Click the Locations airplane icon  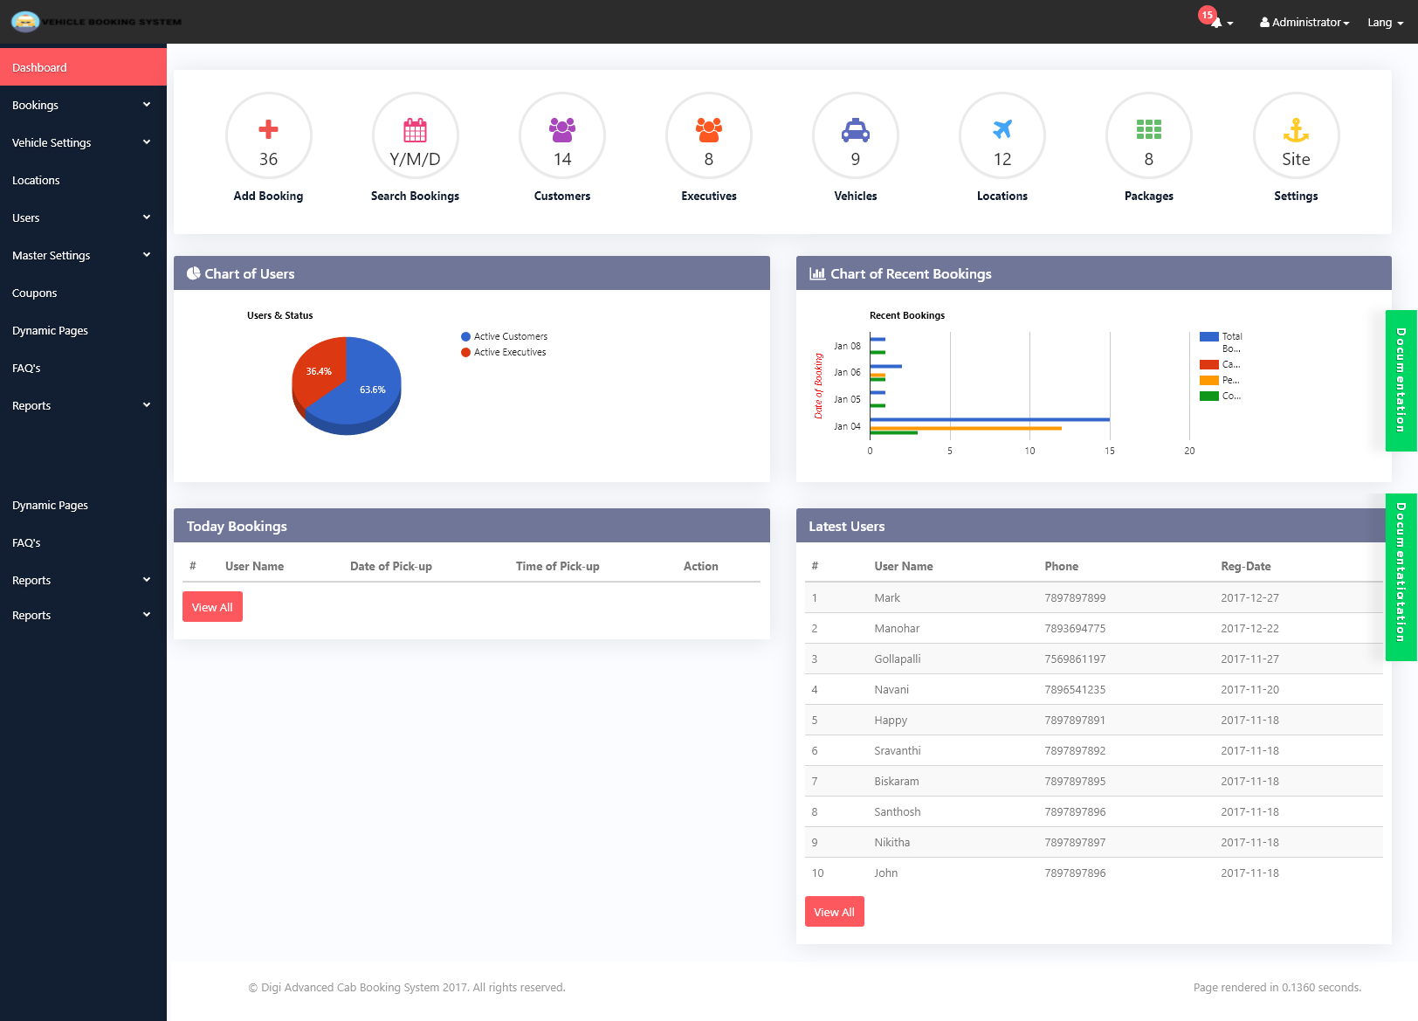coord(1002,129)
